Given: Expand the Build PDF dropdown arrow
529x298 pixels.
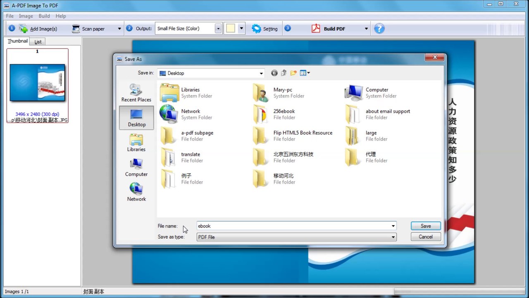Looking at the screenshot, I should tap(366, 29).
